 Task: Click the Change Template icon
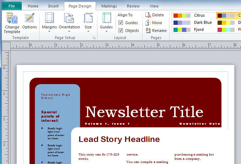pos(12,18)
